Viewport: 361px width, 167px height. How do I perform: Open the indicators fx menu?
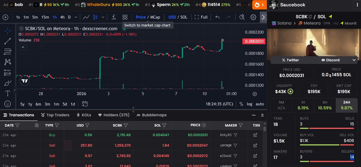coord(113,17)
